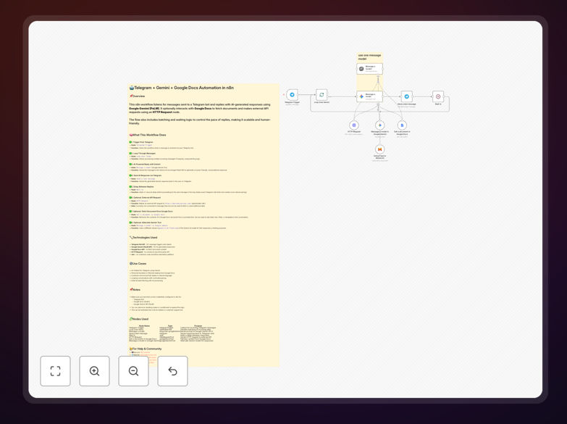
Task: Select the circular Google Gemini tool node
Action: (379, 125)
